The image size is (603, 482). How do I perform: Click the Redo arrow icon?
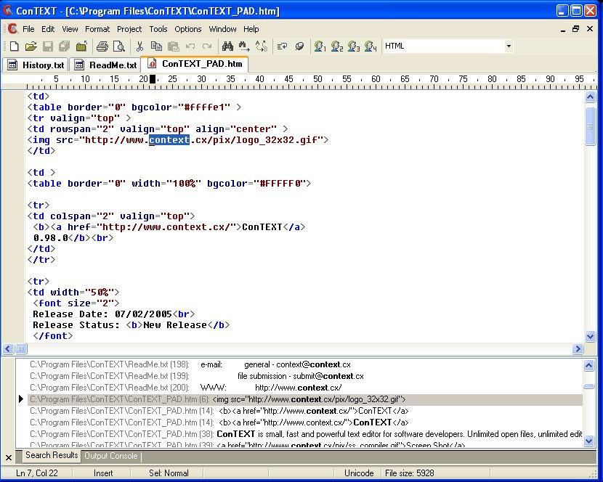pyautogui.click(x=207, y=46)
